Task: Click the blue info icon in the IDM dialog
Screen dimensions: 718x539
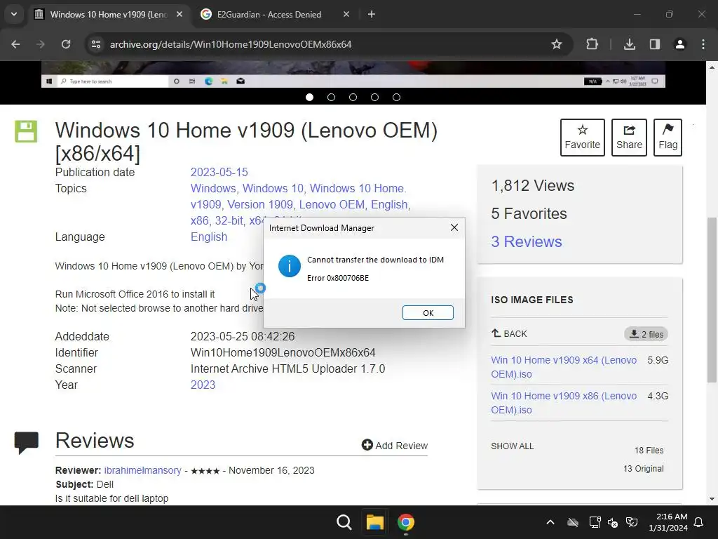Action: [x=290, y=266]
